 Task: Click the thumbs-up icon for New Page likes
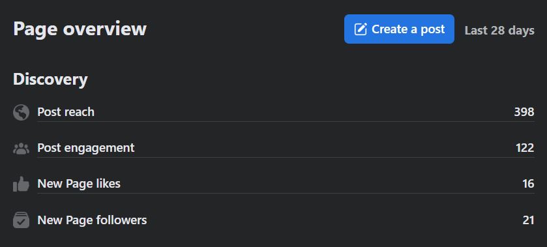pyautogui.click(x=21, y=184)
